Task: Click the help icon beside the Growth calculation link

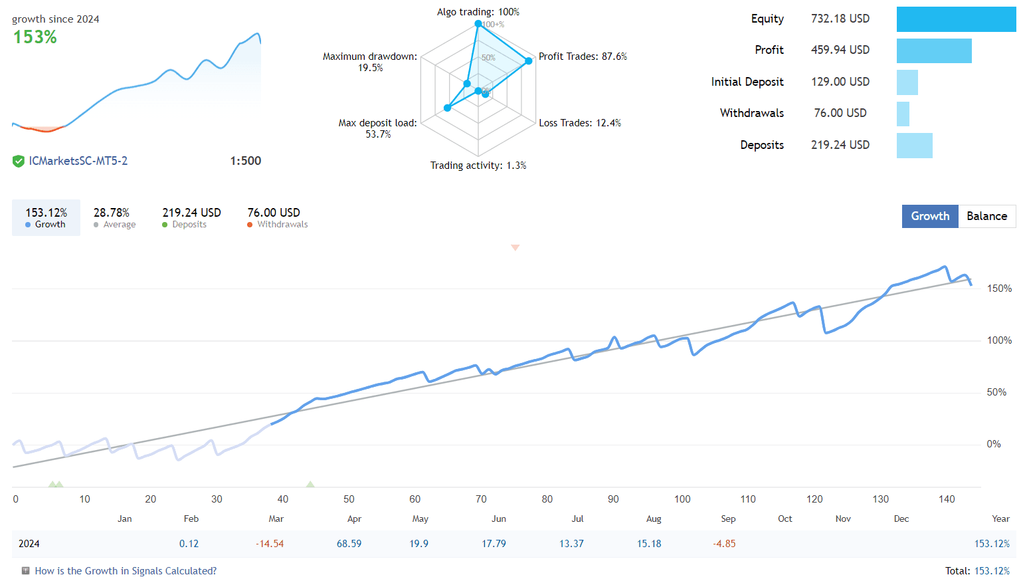Action: coord(25,571)
